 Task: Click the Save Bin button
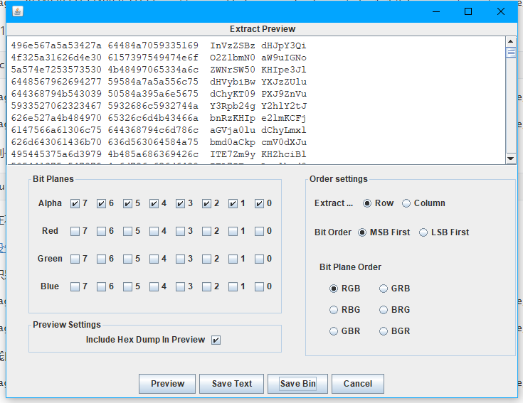tap(297, 384)
